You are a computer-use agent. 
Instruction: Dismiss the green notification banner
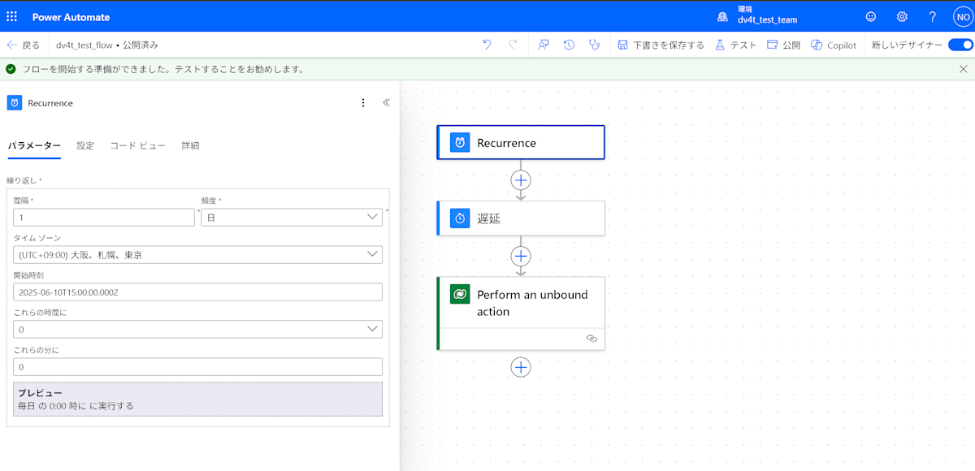963,69
